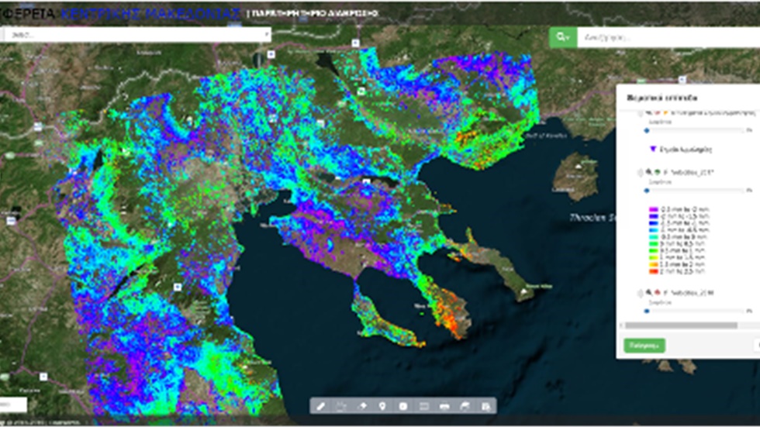Screen dimensions: 760x427
Task: Click the export file icon in toolbar
Action: click(485, 406)
